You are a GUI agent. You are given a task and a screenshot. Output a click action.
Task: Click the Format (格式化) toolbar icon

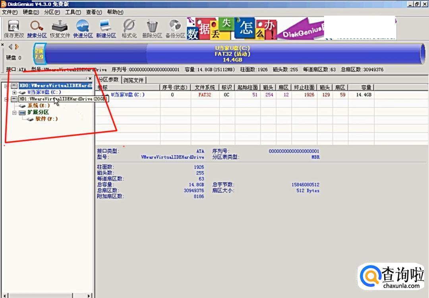click(129, 29)
